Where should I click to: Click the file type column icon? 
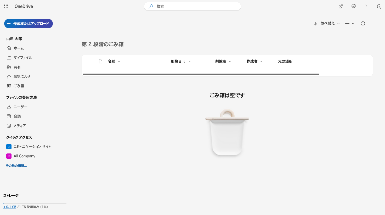point(101,61)
